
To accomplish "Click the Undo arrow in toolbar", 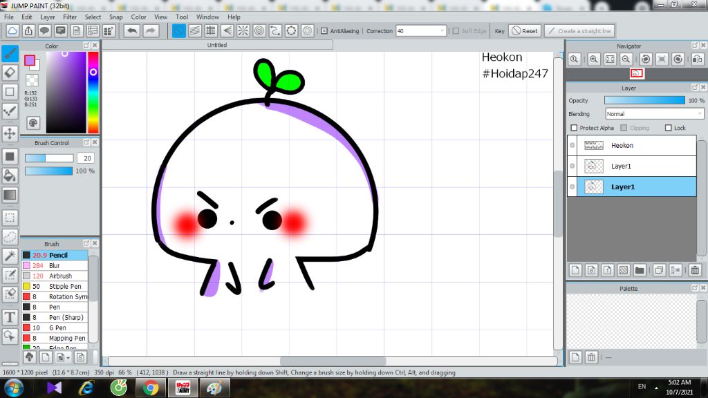I will (x=132, y=30).
